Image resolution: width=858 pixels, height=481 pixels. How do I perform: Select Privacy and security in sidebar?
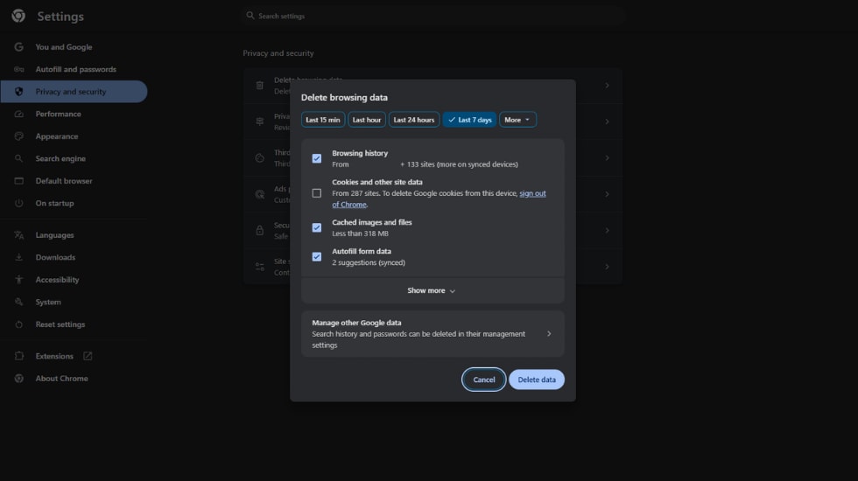pos(74,92)
